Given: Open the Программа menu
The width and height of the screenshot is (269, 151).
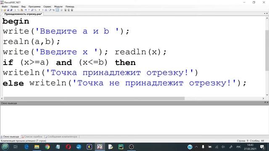Looking at the screenshot, I should (34, 7).
